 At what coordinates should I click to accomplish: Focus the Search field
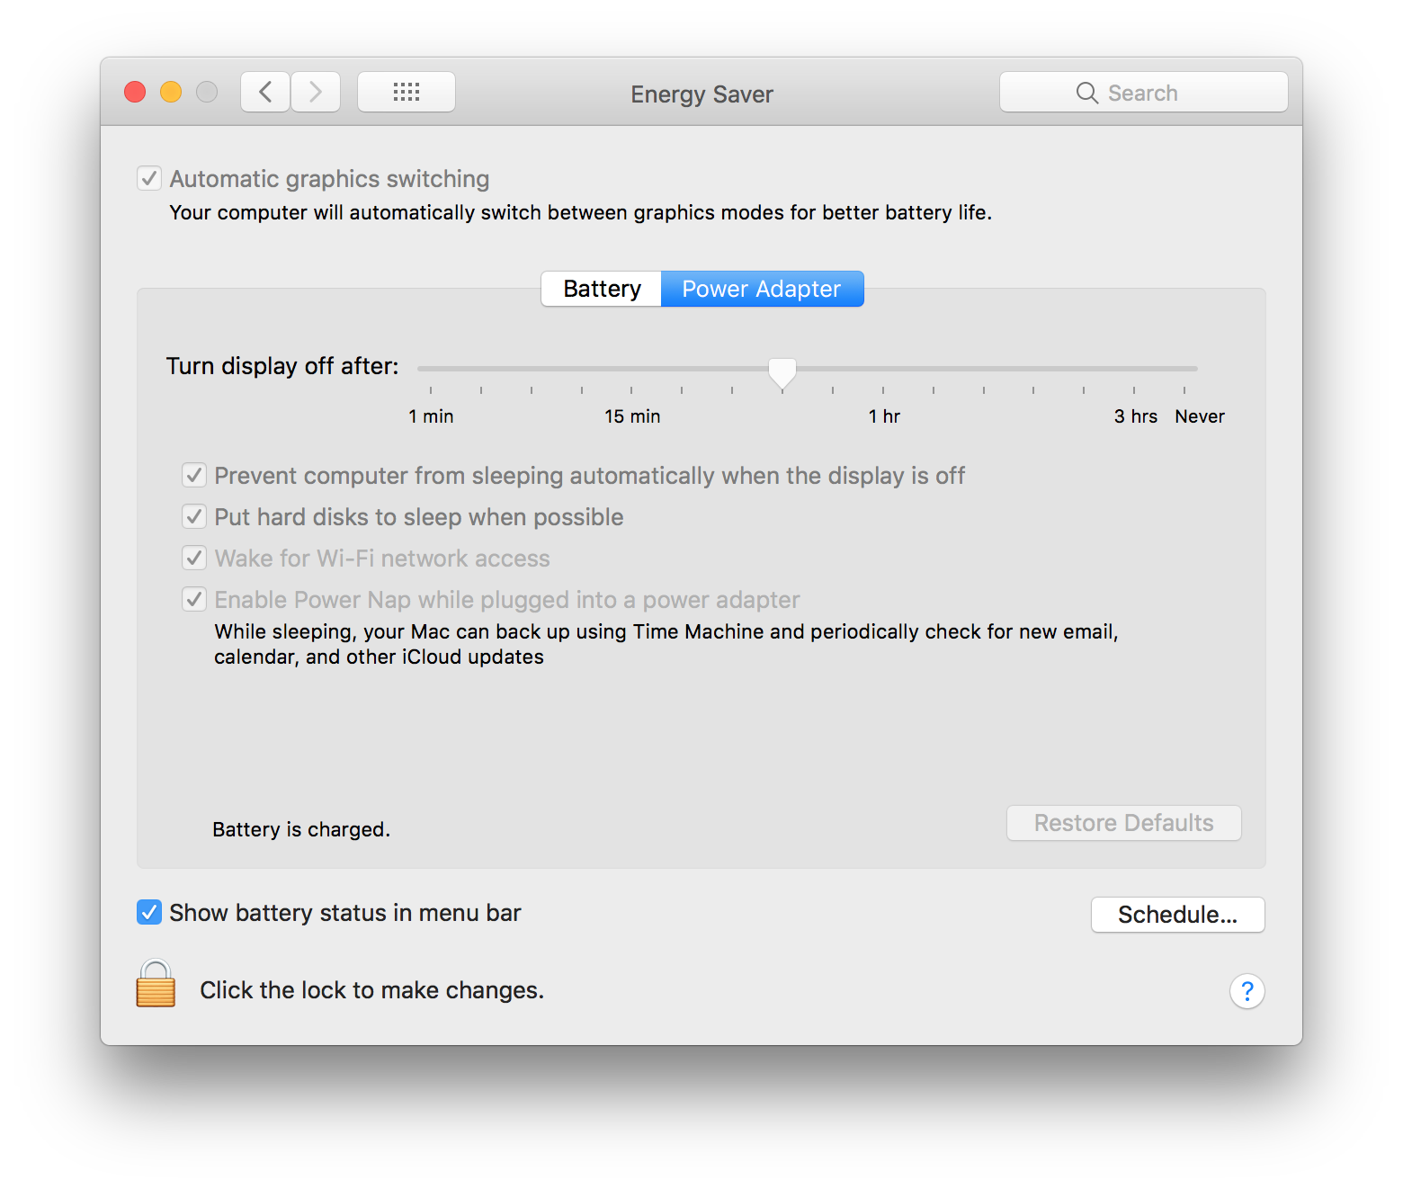tap(1144, 92)
